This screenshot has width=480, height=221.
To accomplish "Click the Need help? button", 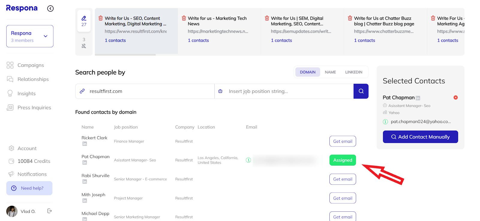I will point(29,188).
